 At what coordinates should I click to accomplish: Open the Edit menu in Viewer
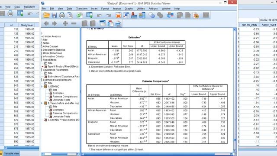(x=52, y=9)
